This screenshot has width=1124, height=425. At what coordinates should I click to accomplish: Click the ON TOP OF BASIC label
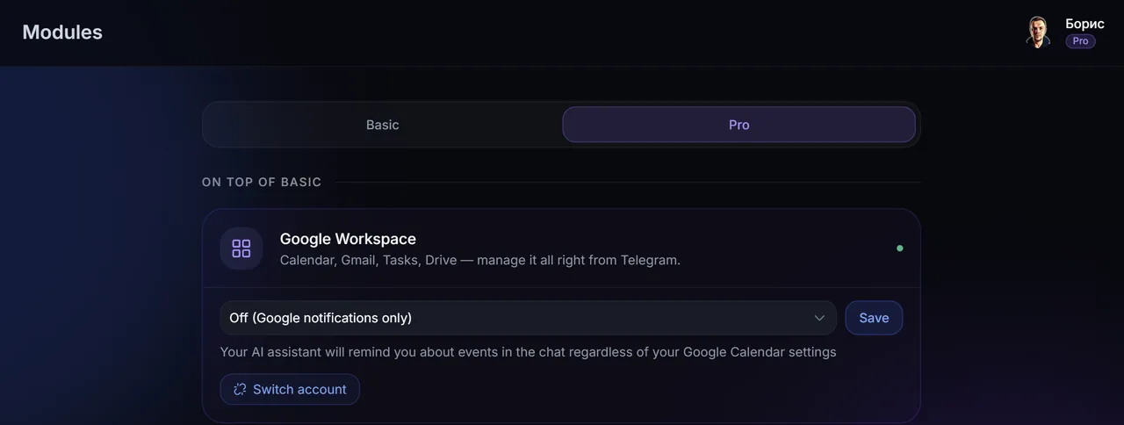tap(262, 182)
